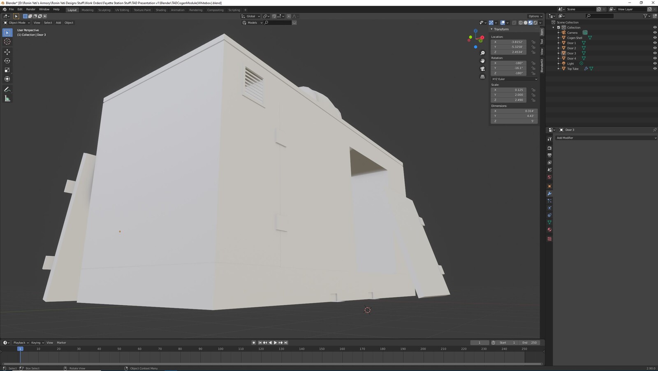
Task: Switch to rendered viewport shading
Action: 535,23
